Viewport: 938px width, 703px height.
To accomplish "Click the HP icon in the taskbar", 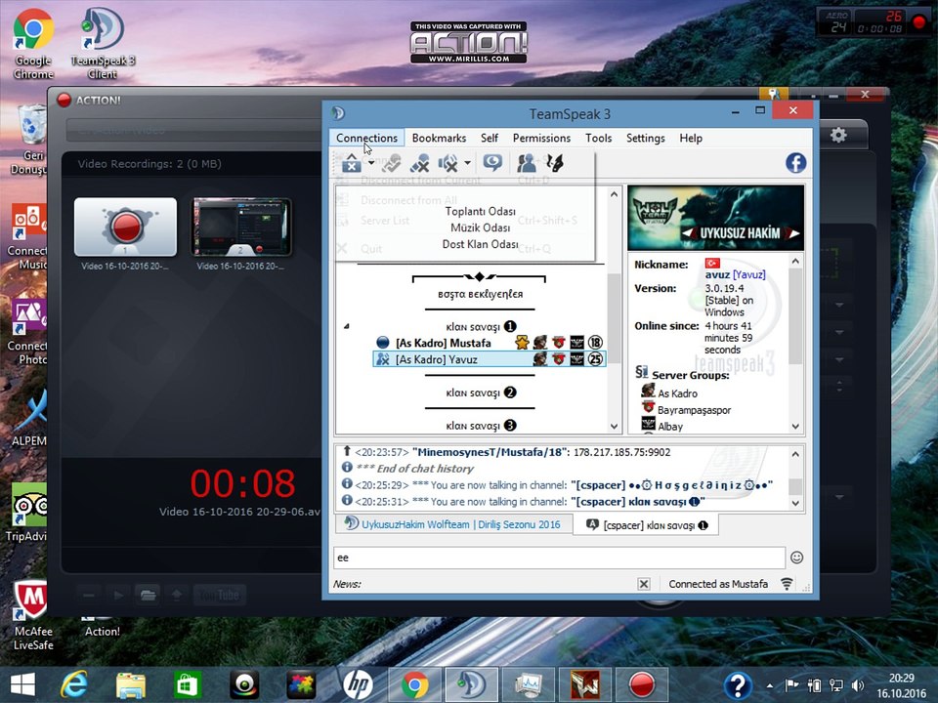I will pyautogui.click(x=358, y=685).
